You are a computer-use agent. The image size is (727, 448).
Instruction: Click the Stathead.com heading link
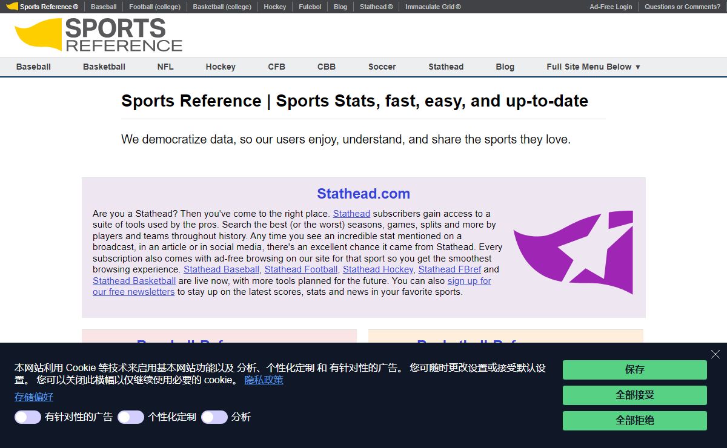pos(363,194)
